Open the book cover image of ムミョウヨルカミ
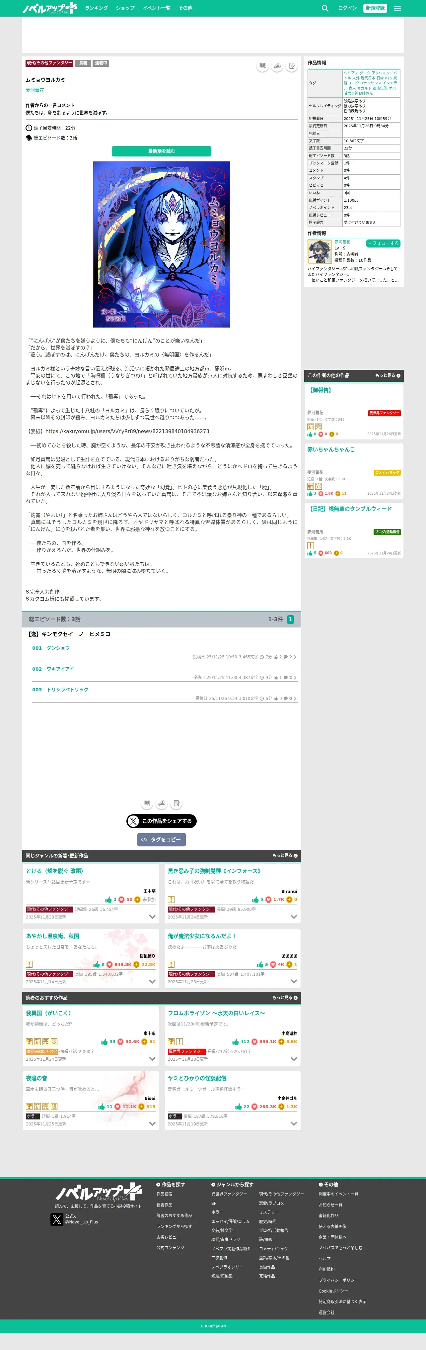 click(162, 244)
